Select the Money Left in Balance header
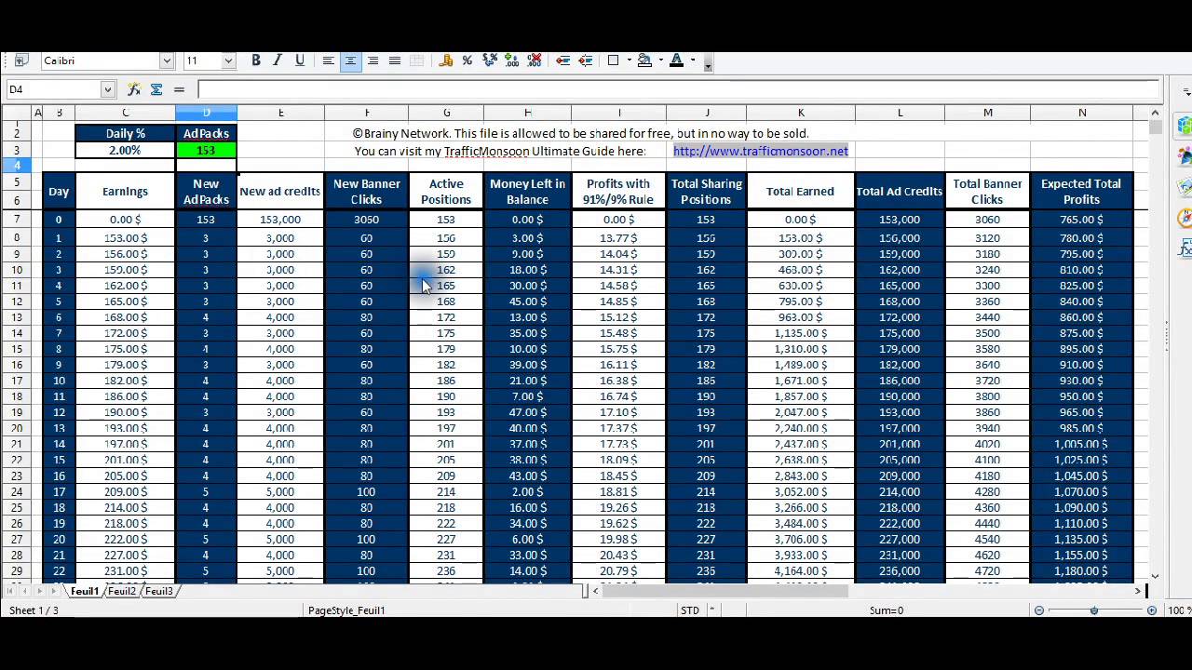The width and height of the screenshot is (1192, 670). 528,192
